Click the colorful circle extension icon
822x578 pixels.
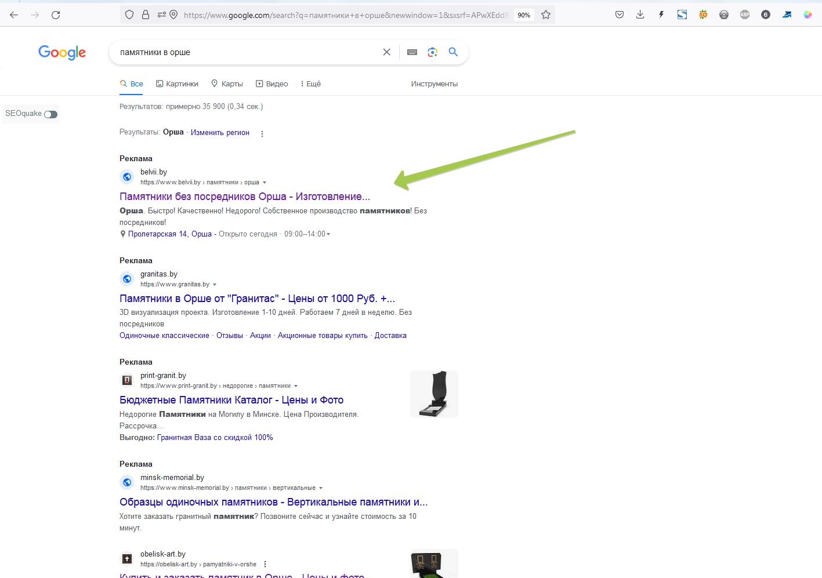coord(807,15)
